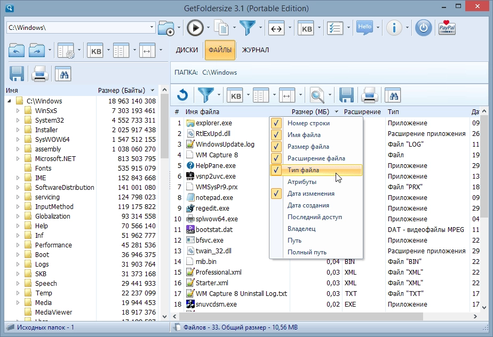
Task: Toggle the 'Тип файла' column option
Action: coord(316,170)
